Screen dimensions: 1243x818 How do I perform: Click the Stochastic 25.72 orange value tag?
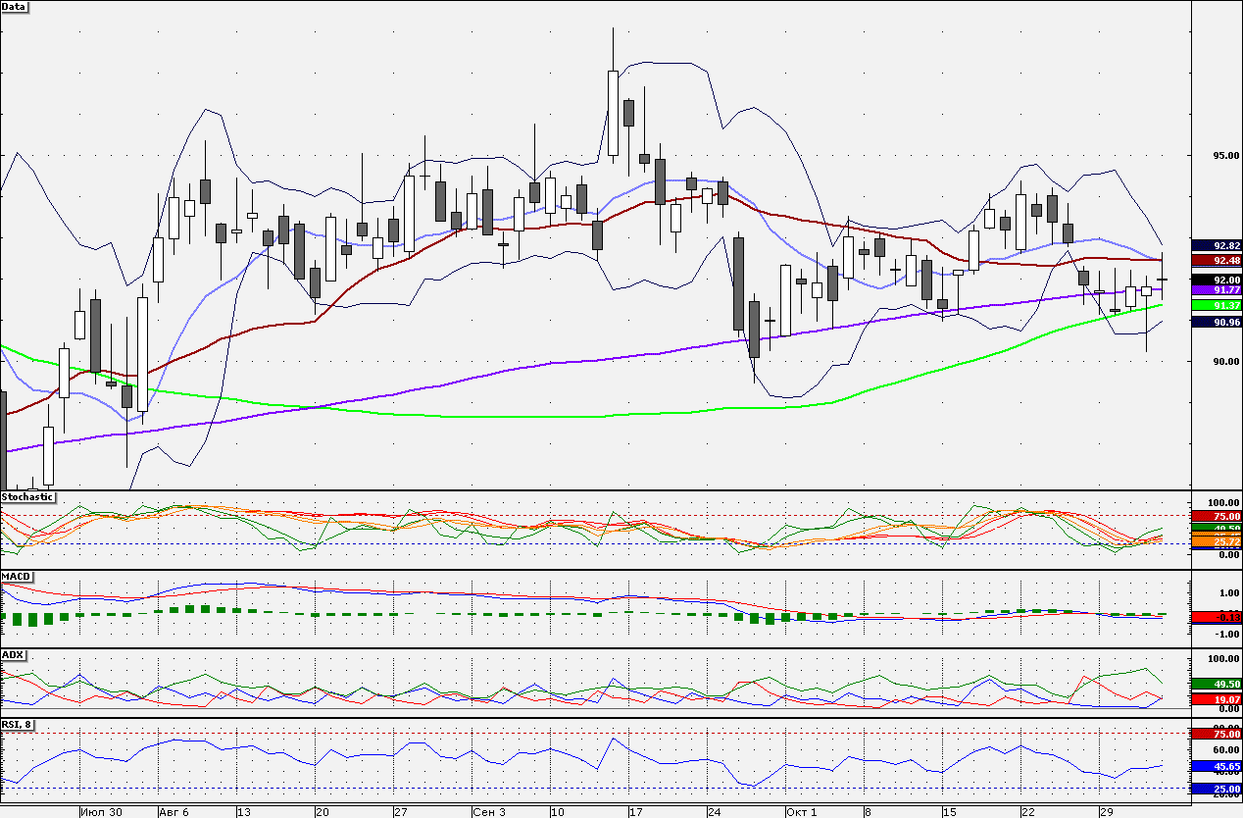(x=1217, y=541)
